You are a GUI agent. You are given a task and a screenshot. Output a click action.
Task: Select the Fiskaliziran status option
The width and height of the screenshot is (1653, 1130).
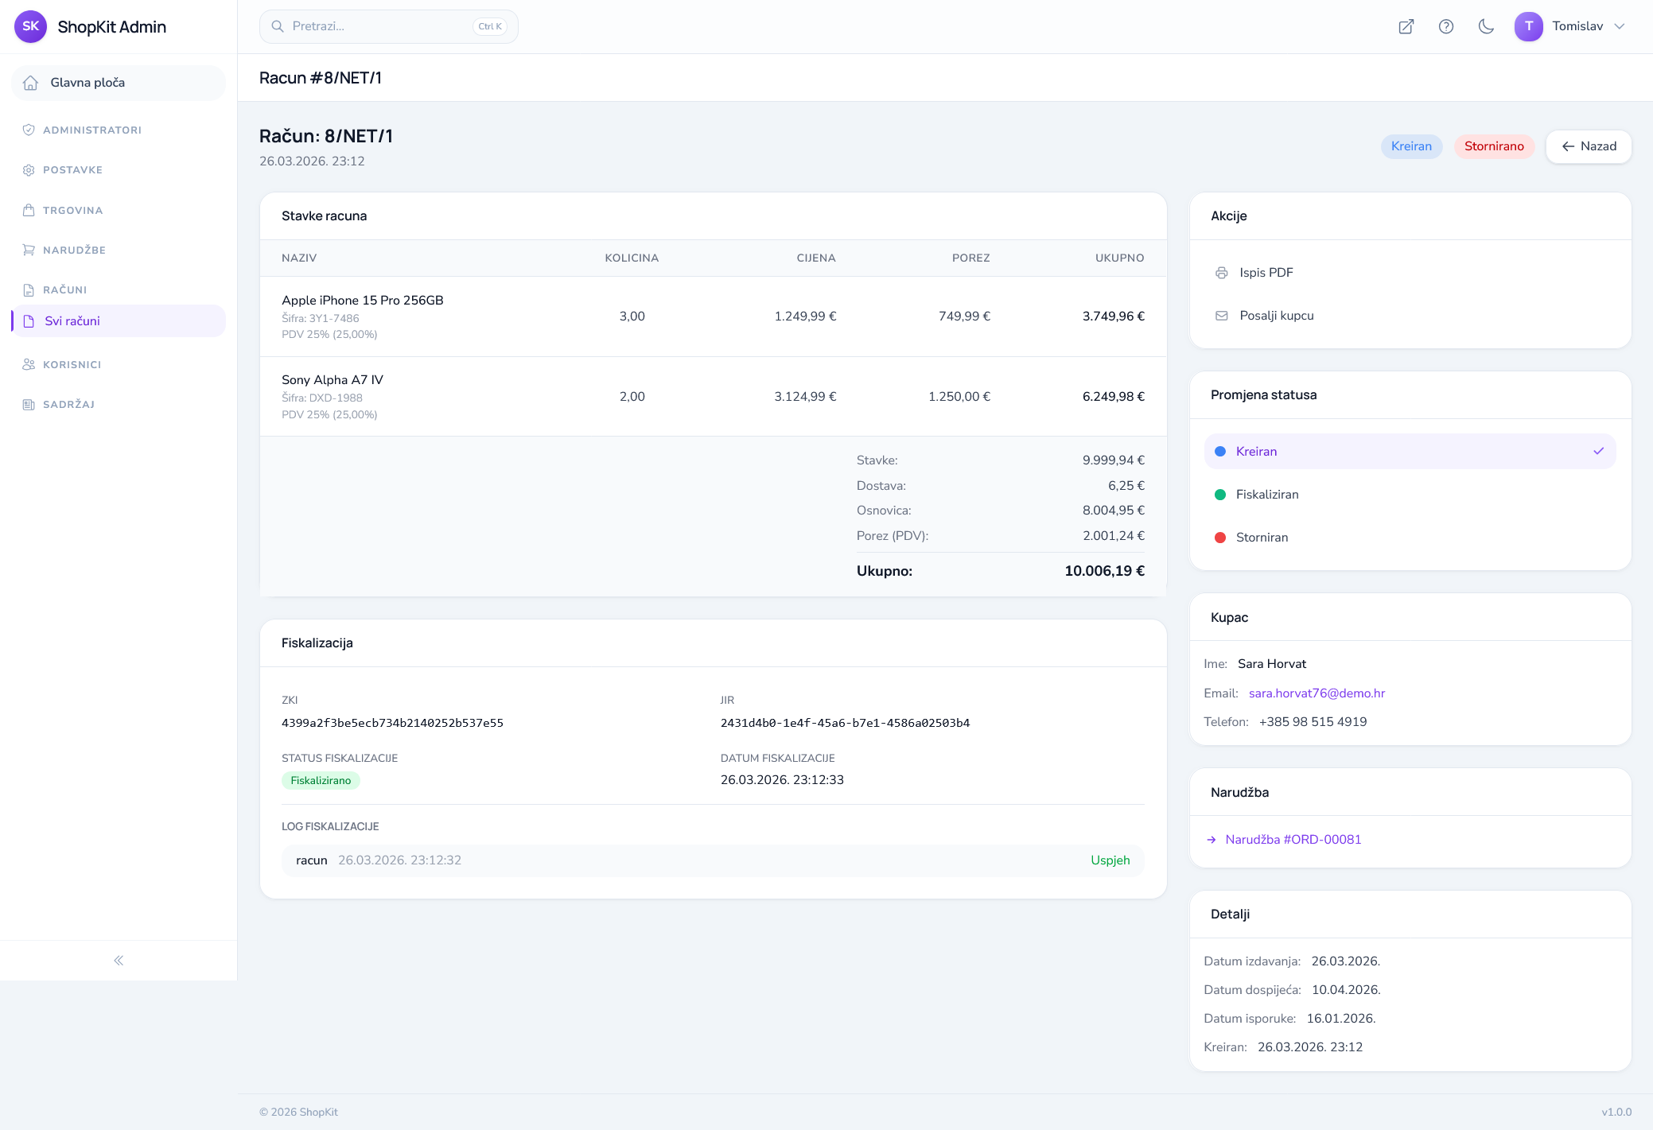(x=1410, y=494)
